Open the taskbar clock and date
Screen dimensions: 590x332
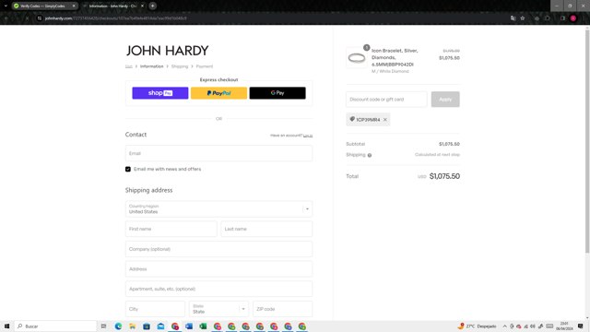(x=564, y=326)
